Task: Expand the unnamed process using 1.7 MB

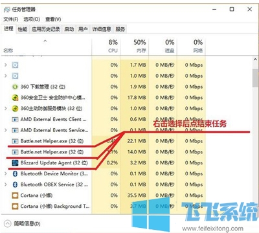Action: (x=6, y=65)
